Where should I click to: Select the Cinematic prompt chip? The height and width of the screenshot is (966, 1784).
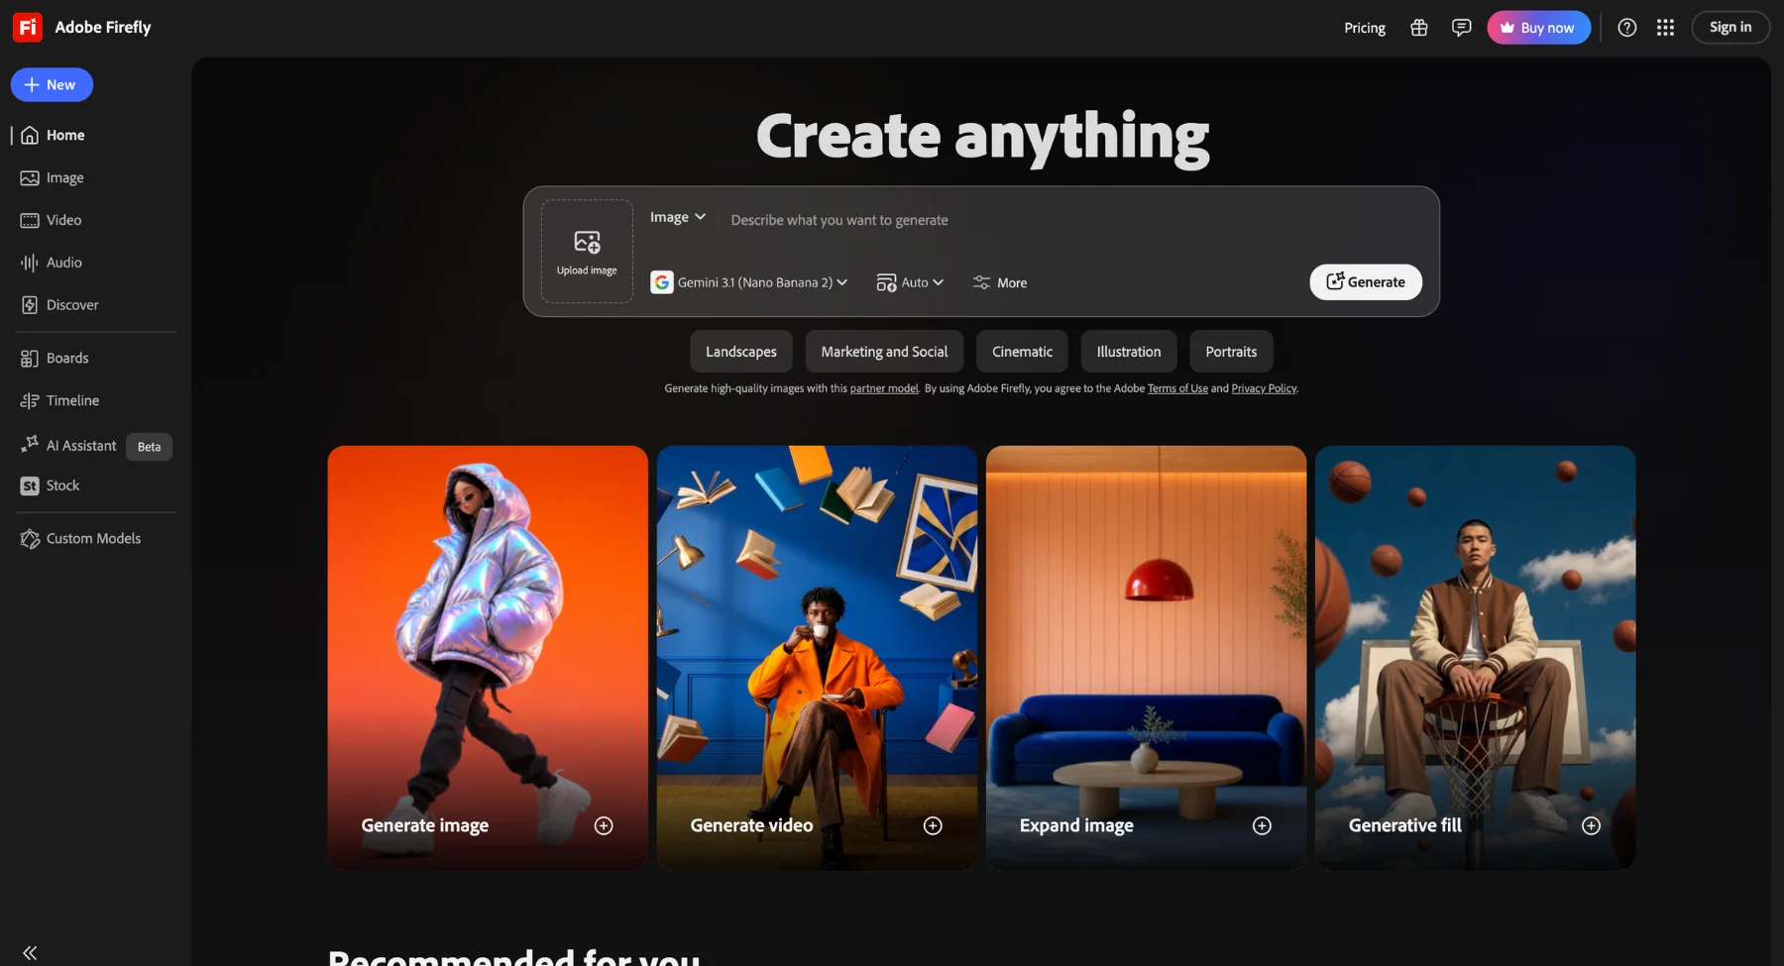[x=1022, y=352]
